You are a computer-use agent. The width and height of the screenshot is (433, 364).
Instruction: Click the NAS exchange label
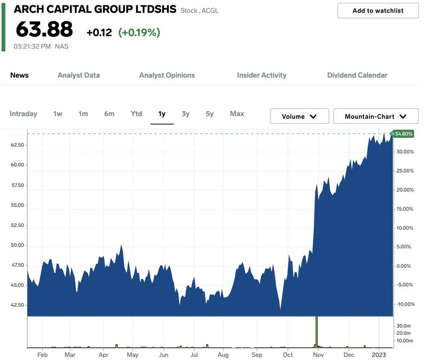coord(62,46)
